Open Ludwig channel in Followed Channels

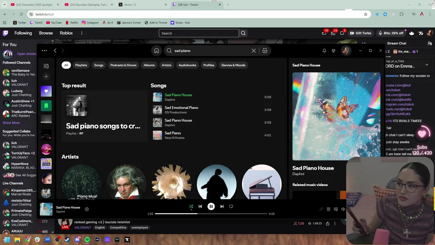click(x=18, y=93)
